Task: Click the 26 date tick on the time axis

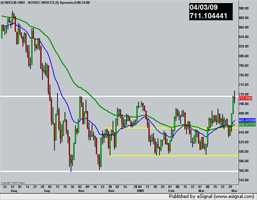Action: tap(72, 187)
